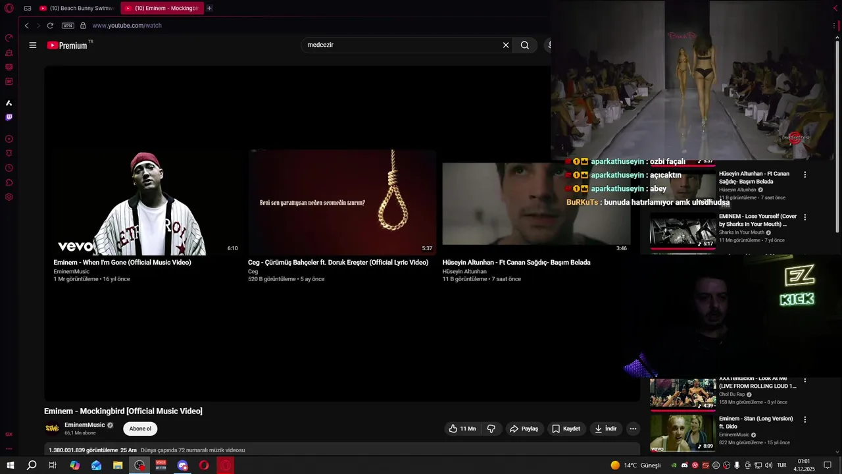Viewport: 842px width, 474px height.
Task: Download the video with İndir
Action: tap(605, 429)
